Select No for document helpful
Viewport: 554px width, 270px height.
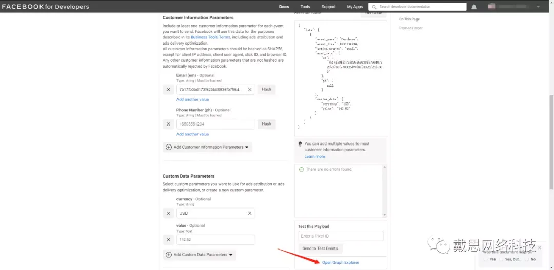pos(526,259)
